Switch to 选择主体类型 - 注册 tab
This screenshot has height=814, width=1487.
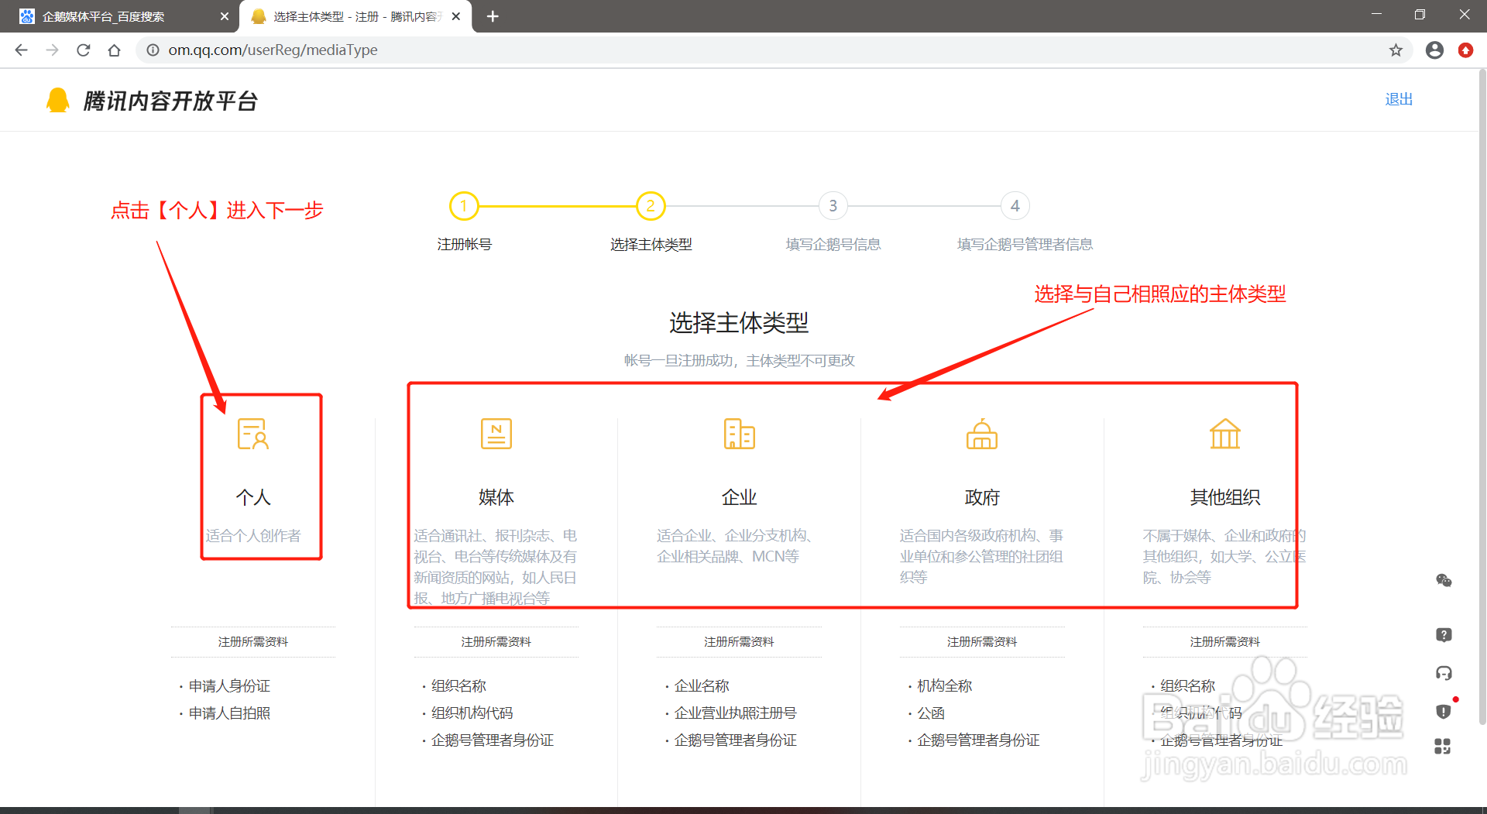(356, 16)
